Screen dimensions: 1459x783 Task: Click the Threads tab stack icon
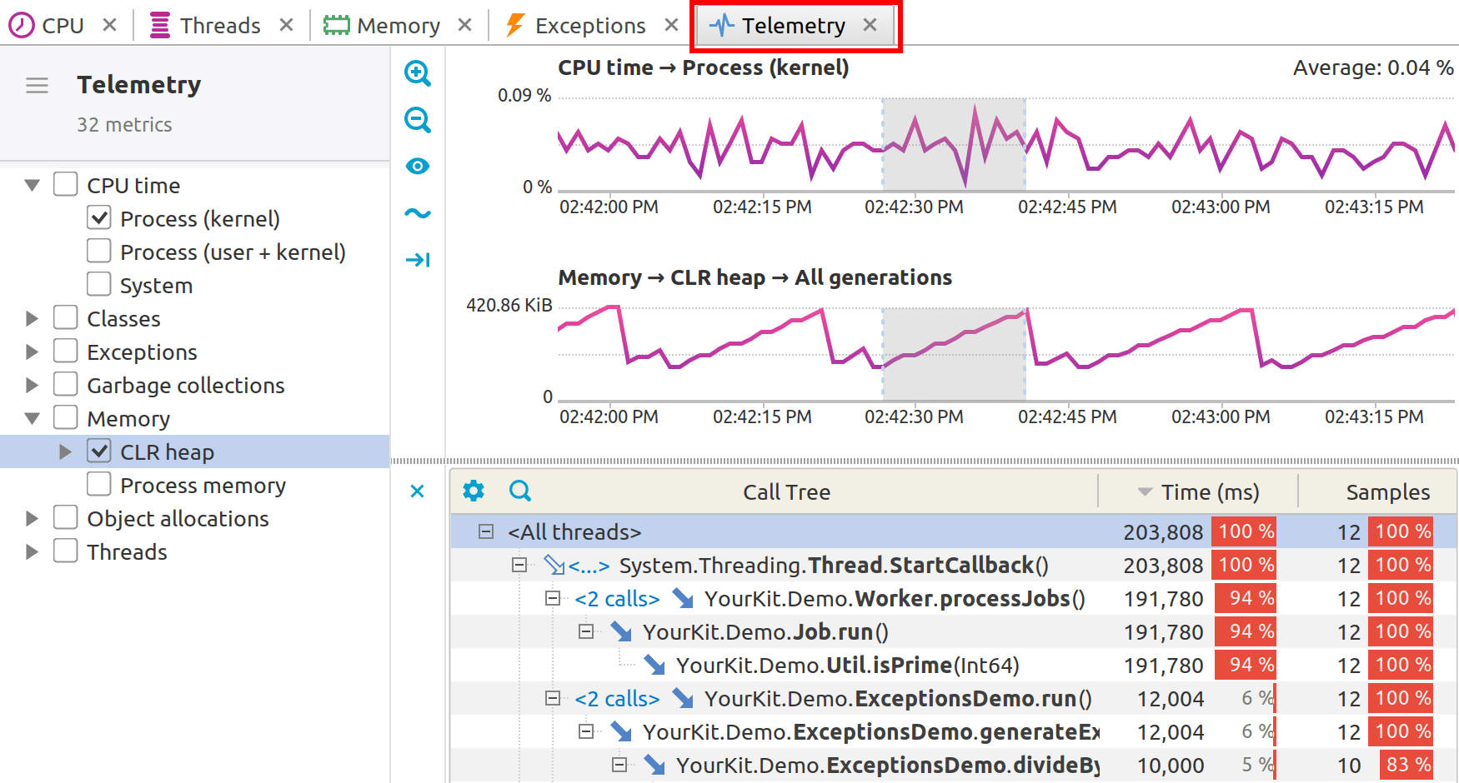[x=160, y=25]
